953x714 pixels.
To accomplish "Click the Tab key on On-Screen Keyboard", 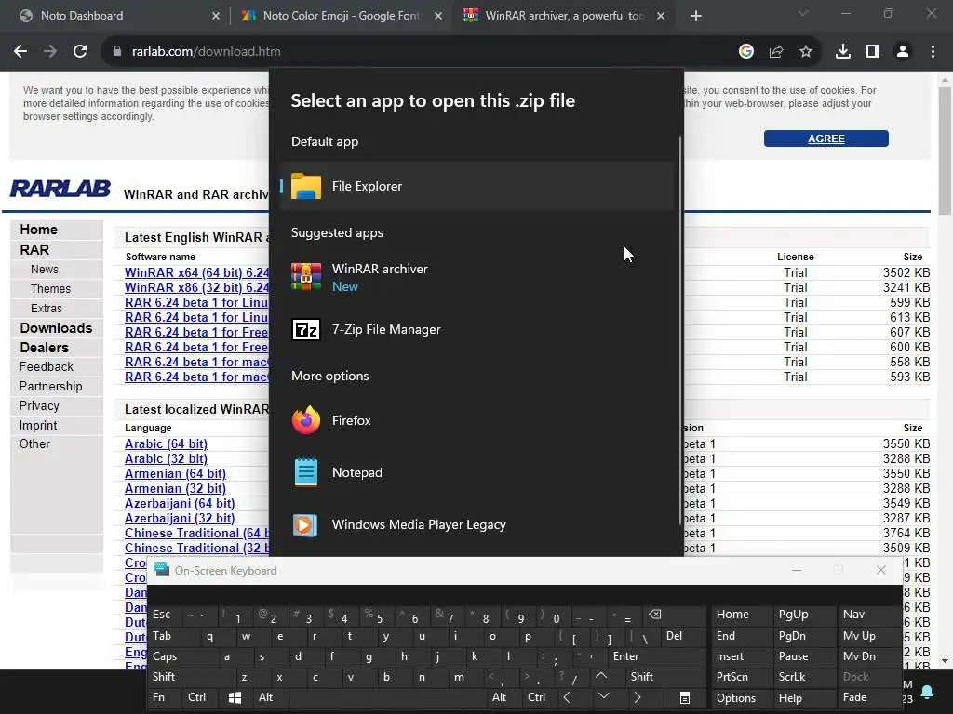I will pyautogui.click(x=172, y=636).
